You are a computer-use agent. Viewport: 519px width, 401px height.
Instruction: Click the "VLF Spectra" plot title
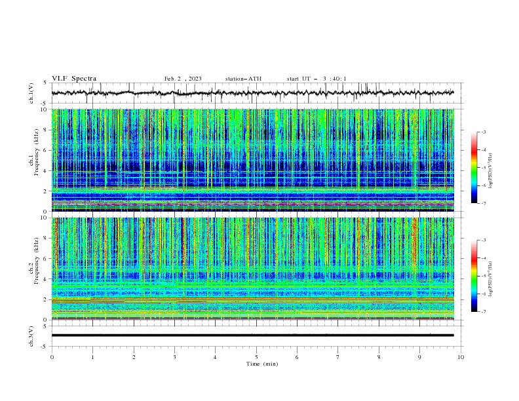point(74,79)
